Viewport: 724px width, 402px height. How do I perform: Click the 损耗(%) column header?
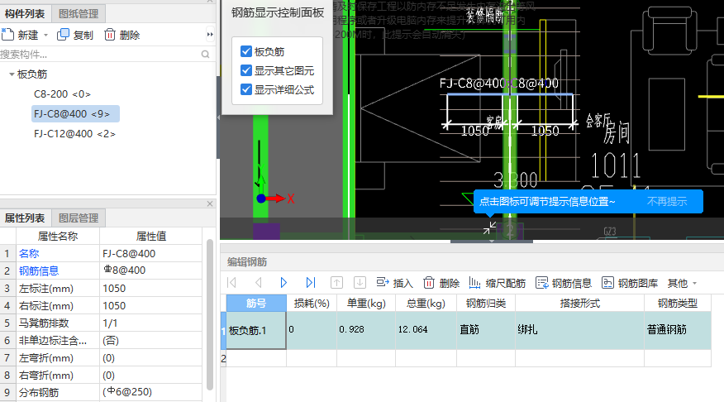(312, 303)
